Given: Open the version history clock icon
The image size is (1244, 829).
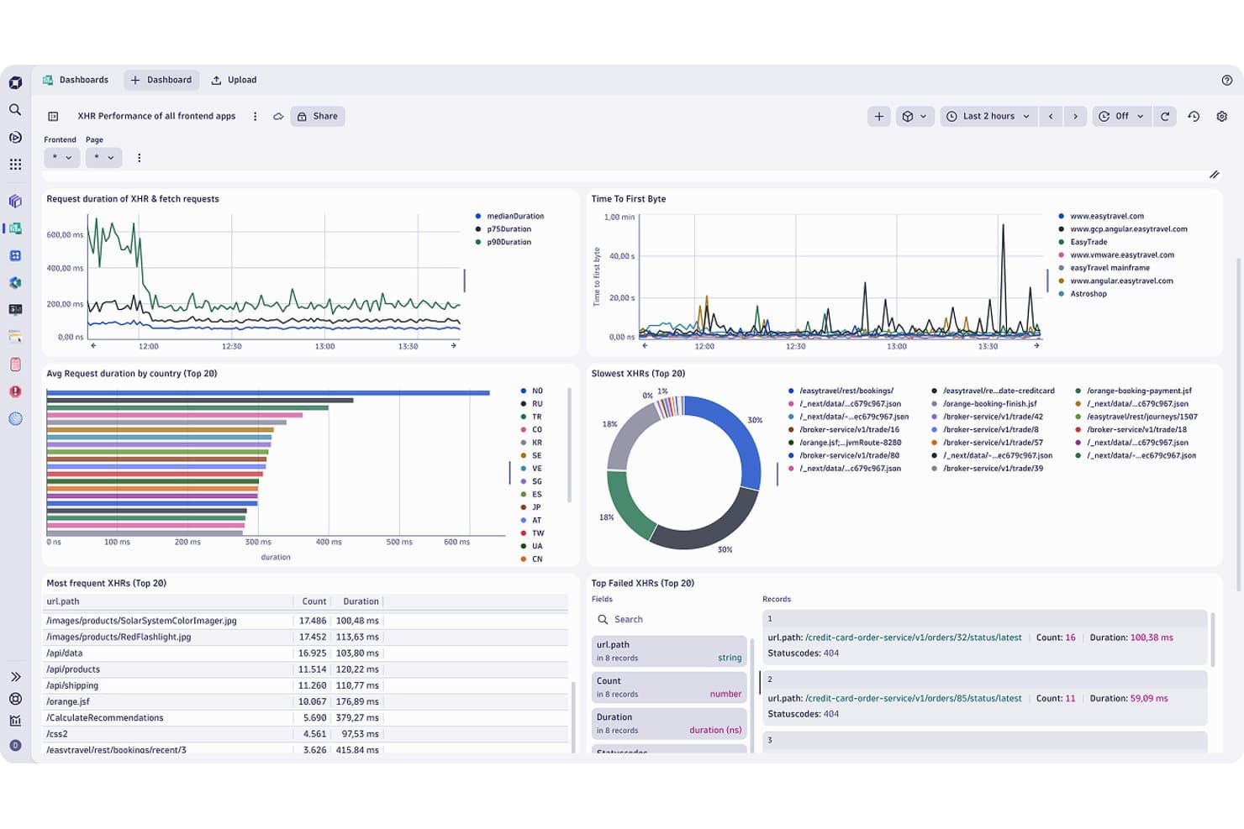Looking at the screenshot, I should [1194, 116].
